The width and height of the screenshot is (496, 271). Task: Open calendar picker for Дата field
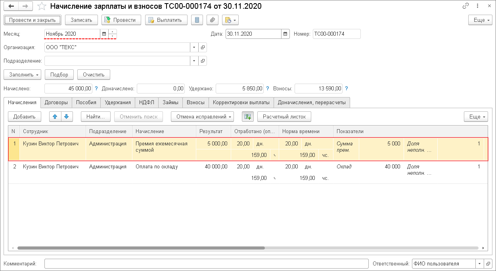pos(285,34)
